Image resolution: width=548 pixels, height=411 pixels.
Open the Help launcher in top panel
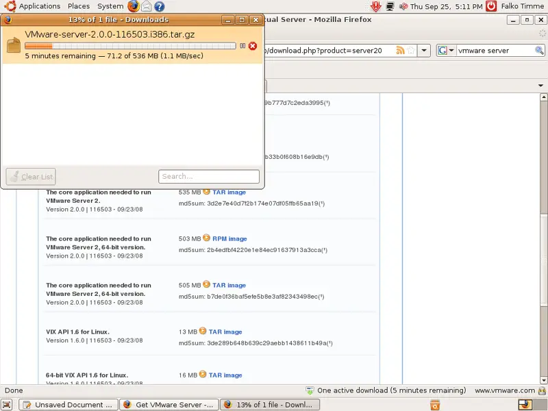[x=160, y=6]
